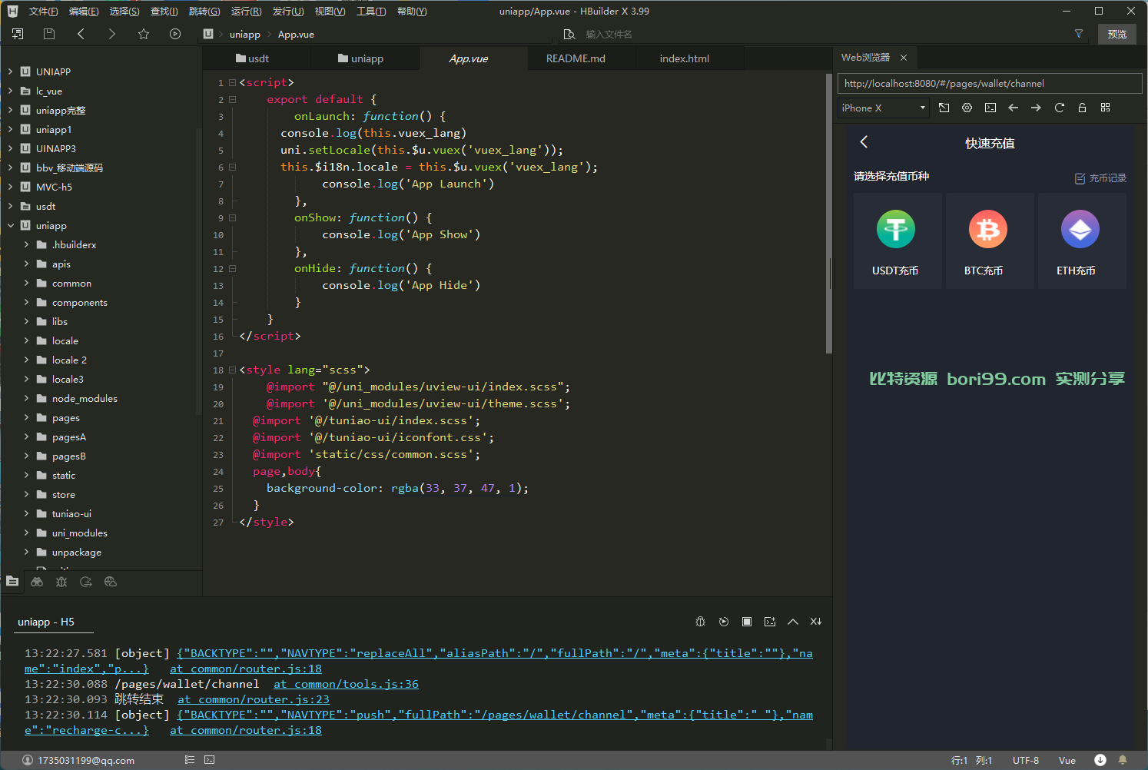The height and width of the screenshot is (770, 1148).
Task: Open the 文件(F) menu
Action: (x=43, y=12)
